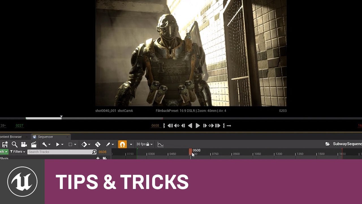Focus the Search Tracks field
The height and width of the screenshot is (204, 362).
(x=62, y=152)
